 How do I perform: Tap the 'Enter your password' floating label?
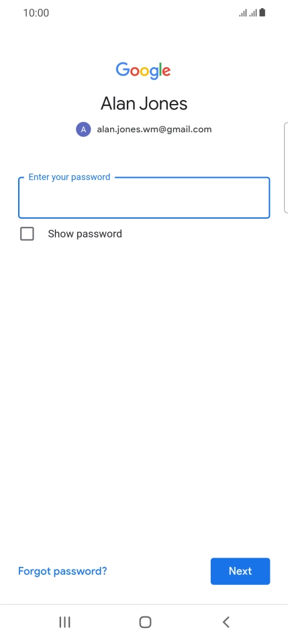(x=69, y=177)
